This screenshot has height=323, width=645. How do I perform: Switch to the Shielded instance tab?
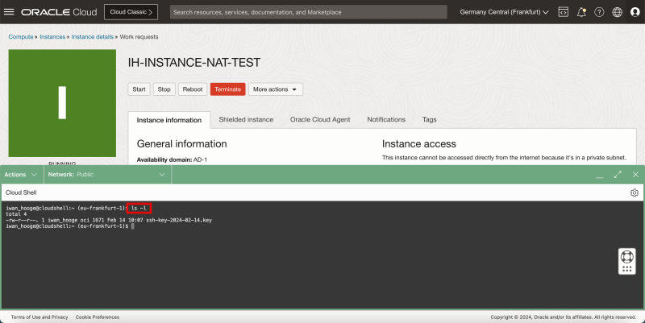click(246, 119)
